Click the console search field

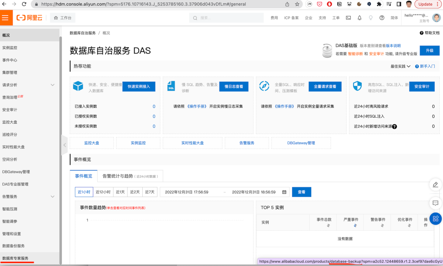click(226, 18)
